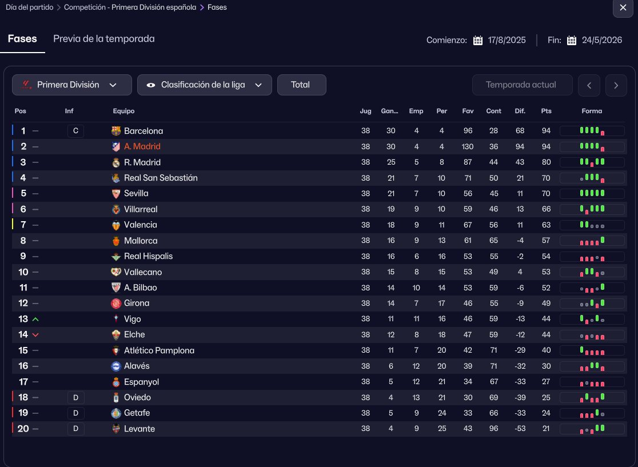Open the A. Madrid team link
The height and width of the screenshot is (467, 638).
click(x=142, y=147)
